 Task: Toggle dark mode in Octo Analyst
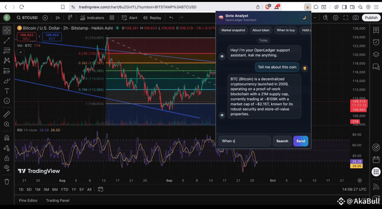304,18
